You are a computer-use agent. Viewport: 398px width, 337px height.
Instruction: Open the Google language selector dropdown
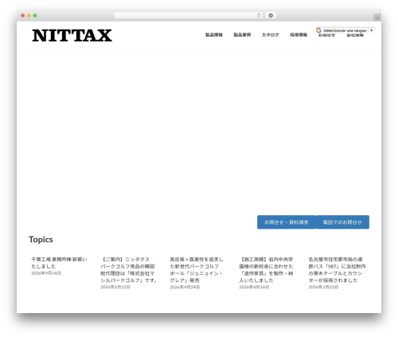click(345, 30)
